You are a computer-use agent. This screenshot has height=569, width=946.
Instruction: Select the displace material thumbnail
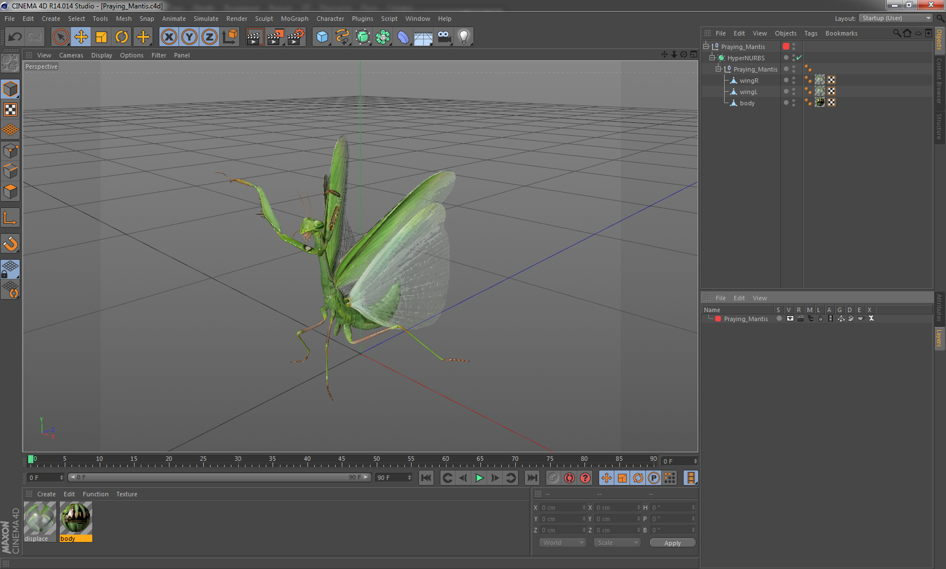tap(40, 518)
